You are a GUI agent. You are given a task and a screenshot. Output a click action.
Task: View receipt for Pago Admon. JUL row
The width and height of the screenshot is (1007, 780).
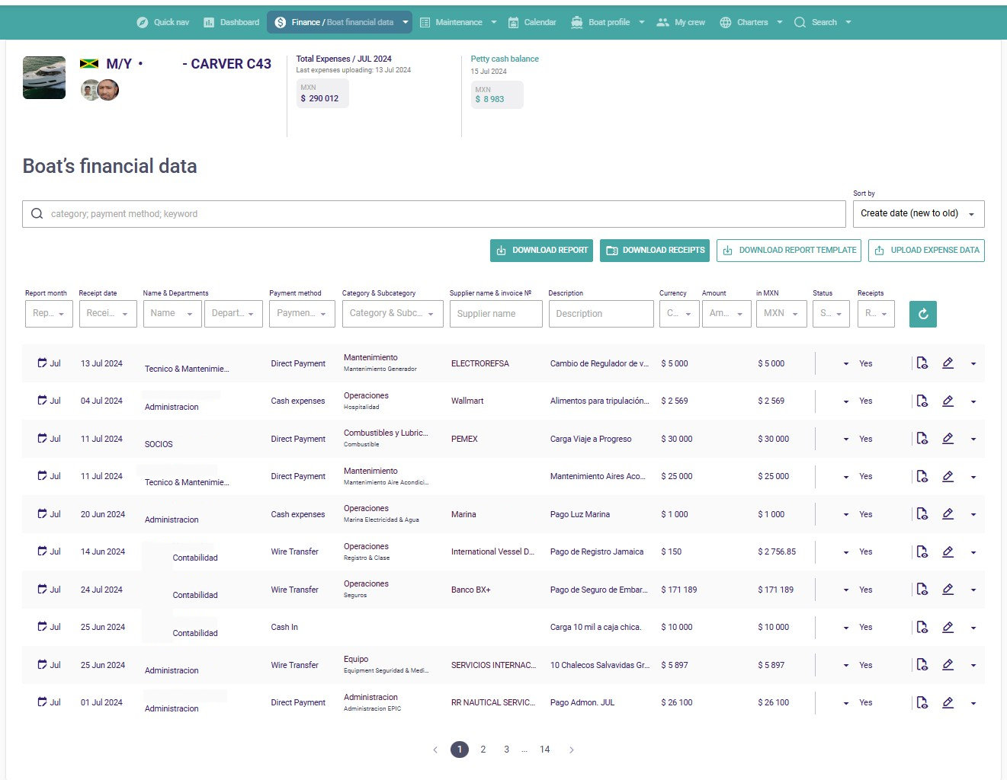coord(922,702)
